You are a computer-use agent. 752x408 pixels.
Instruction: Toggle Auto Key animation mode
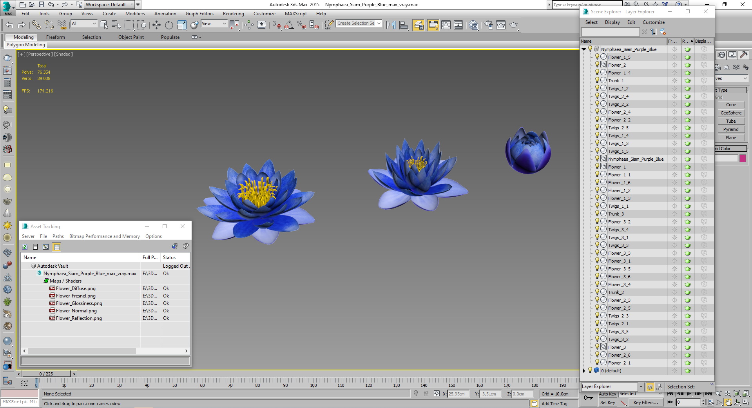coord(607,394)
